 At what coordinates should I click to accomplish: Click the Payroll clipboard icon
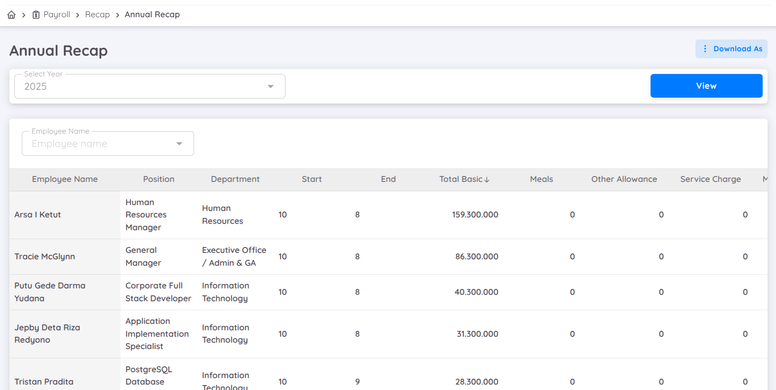[36, 15]
